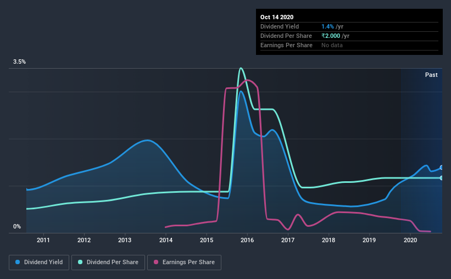Click the tooltip Dividend Per Share row label
The width and height of the screenshot is (451, 279).
pos(286,36)
